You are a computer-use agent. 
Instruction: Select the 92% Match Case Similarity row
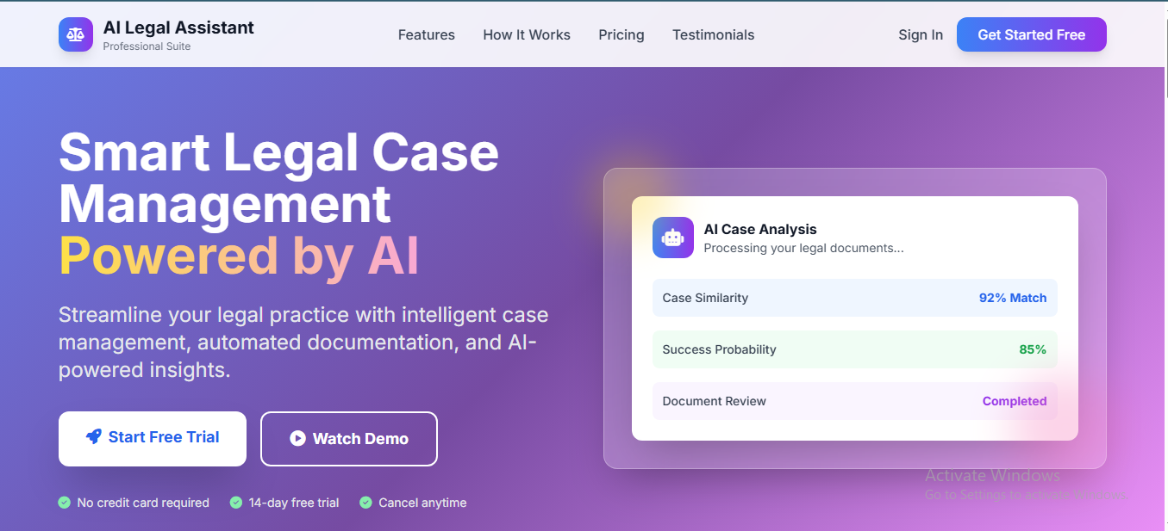[x=854, y=297]
